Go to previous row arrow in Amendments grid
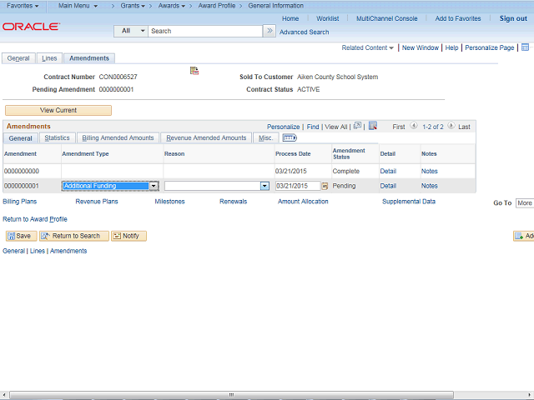Image resolution: width=534 pixels, height=400 pixels. (x=414, y=126)
